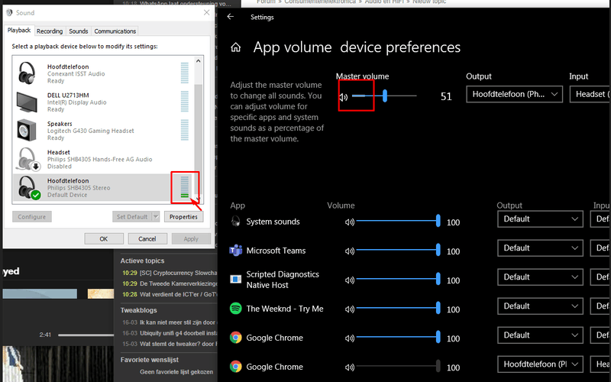Screen dimensions: 611x382
Task: Mute first Google Chrome speaker icon
Action: tap(350, 338)
